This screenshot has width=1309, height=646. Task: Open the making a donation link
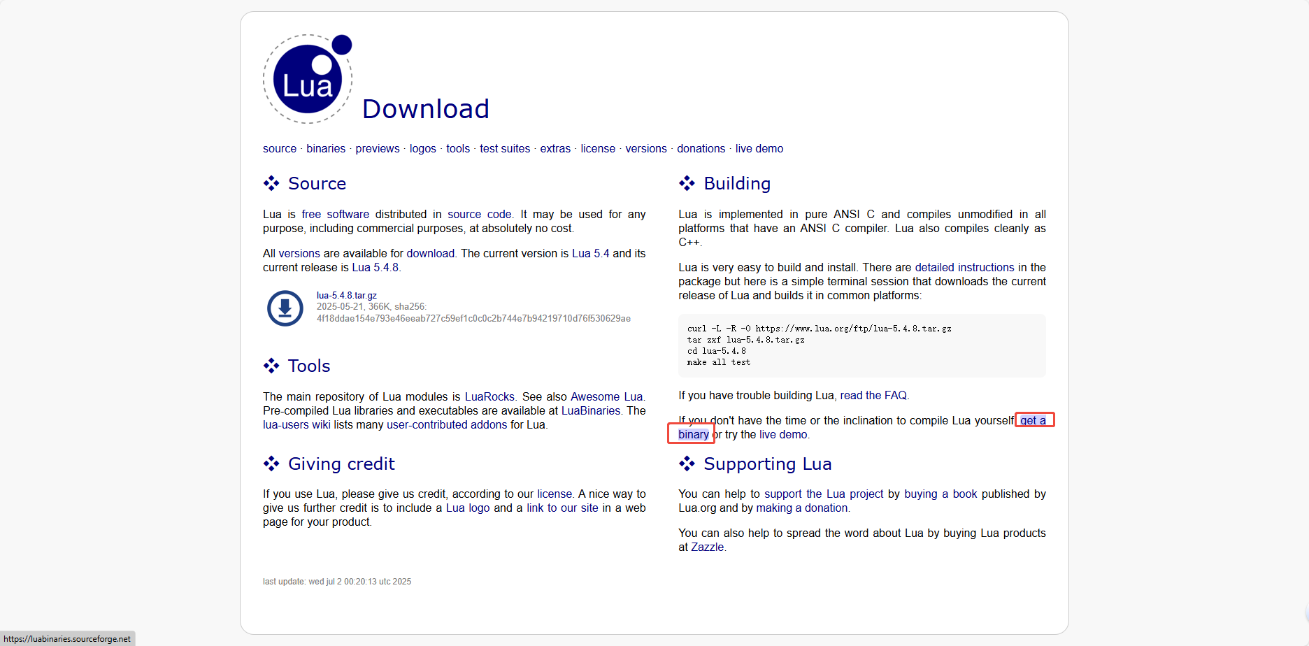[x=802, y=508]
